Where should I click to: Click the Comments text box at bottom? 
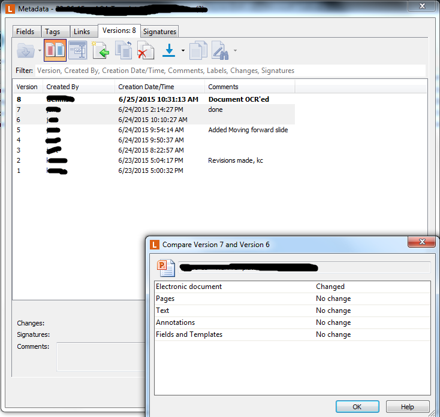(101, 357)
